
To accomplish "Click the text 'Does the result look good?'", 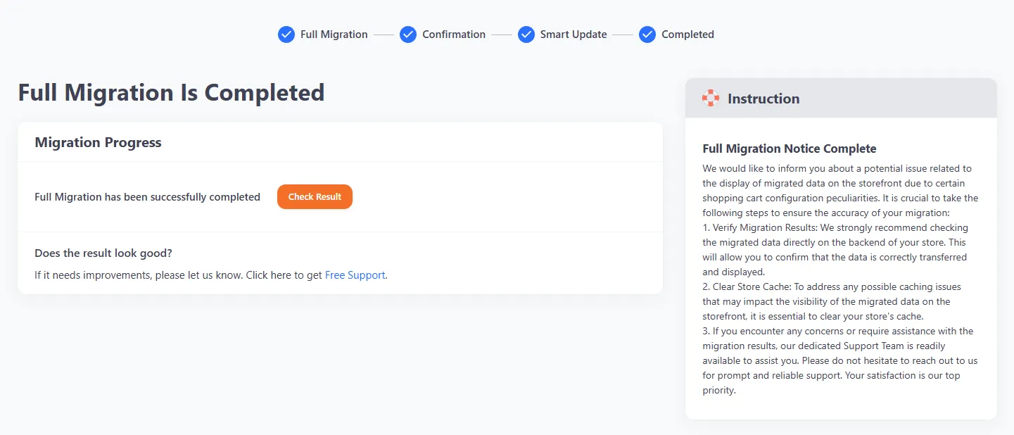I will point(103,253).
